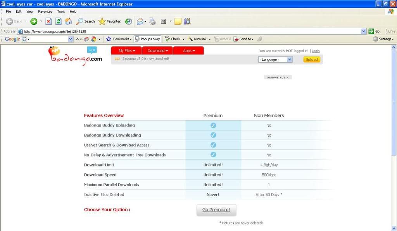Open the My Files site tab
Screen dimensions: 397x231
point(127,51)
